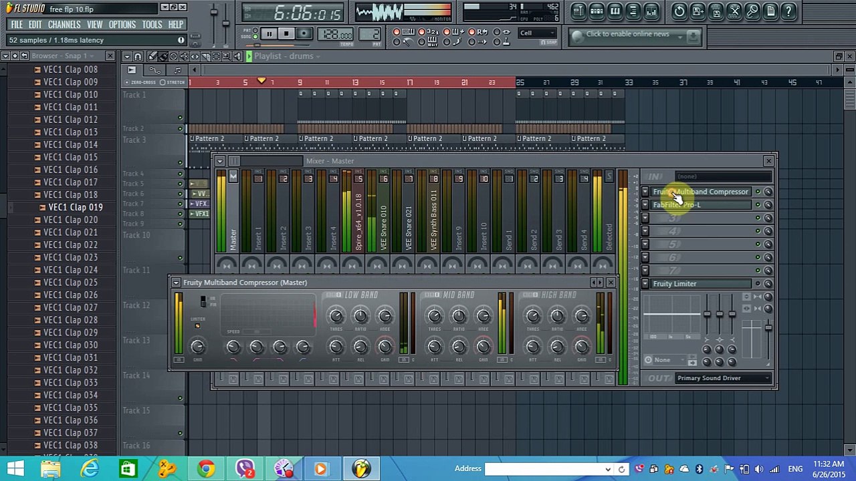856x481 pixels.
Task: Open the FabFilter Pro-L slot arrow menu
Action: click(645, 205)
